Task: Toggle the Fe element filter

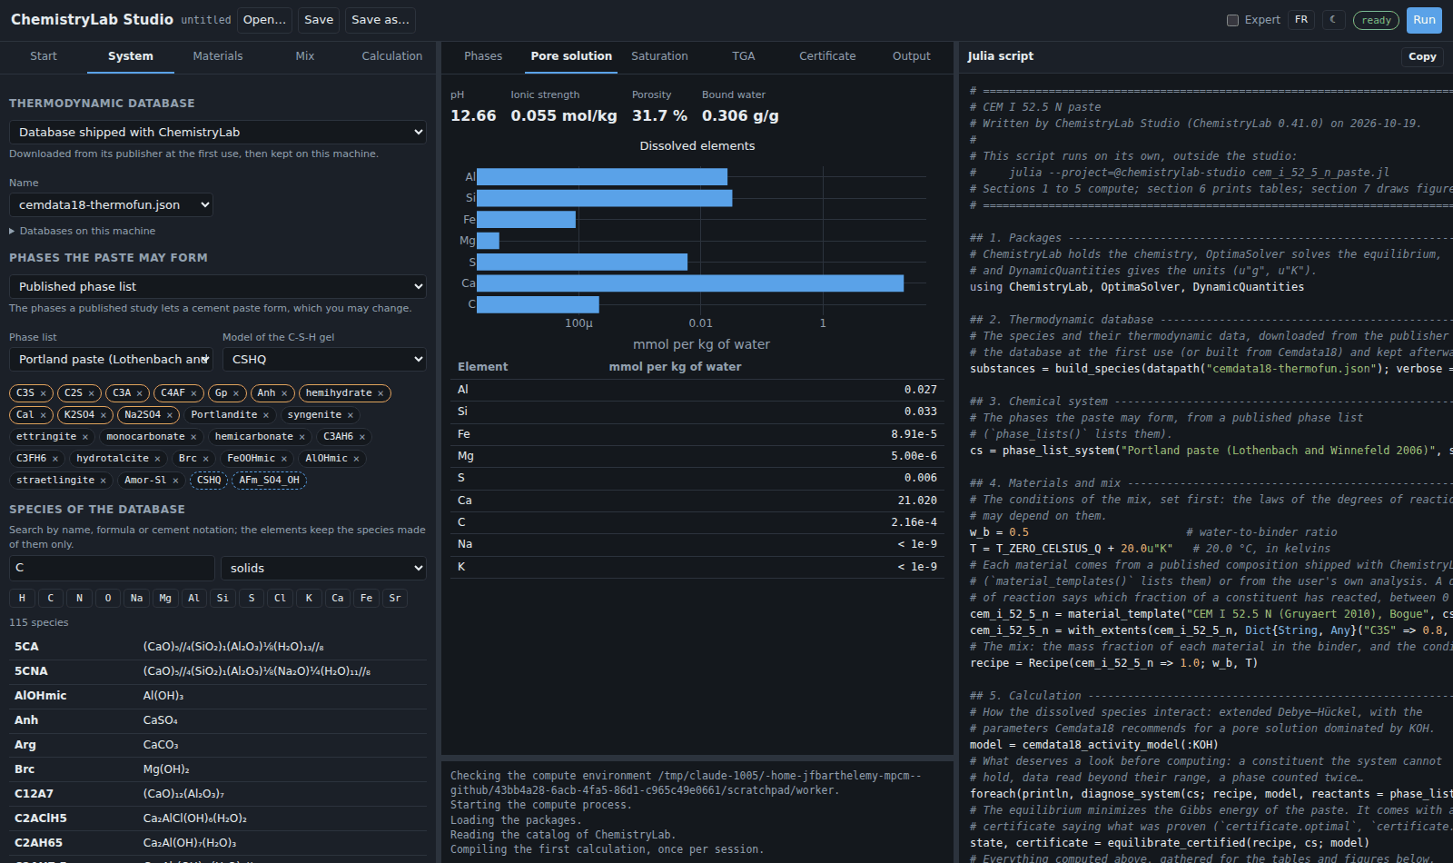Action: tap(366, 598)
